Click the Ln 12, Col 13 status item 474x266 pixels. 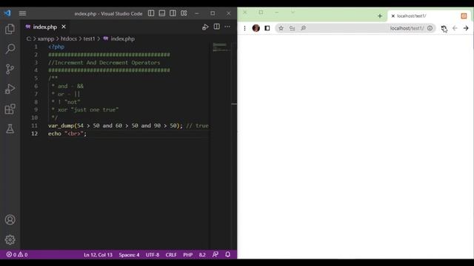tap(98, 255)
